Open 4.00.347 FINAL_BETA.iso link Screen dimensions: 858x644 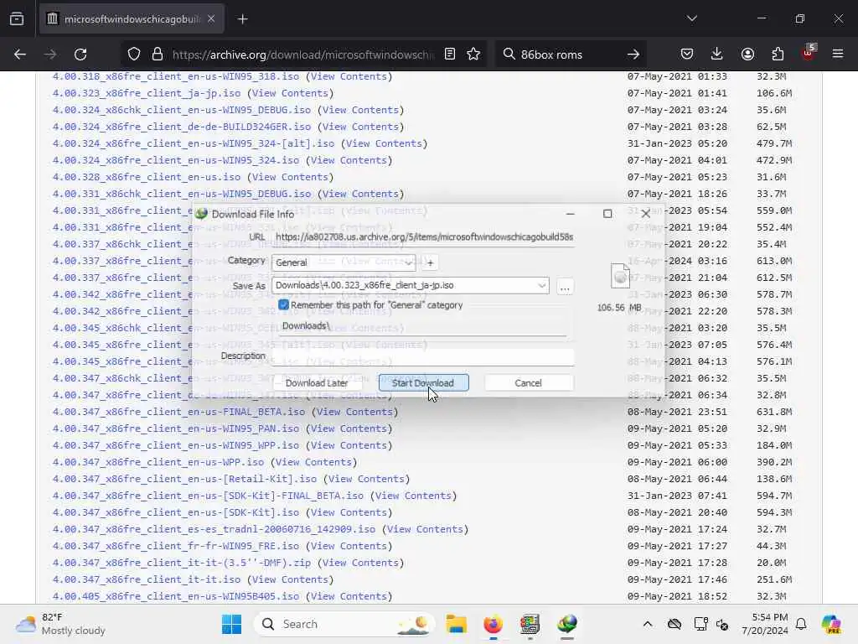pos(178,412)
